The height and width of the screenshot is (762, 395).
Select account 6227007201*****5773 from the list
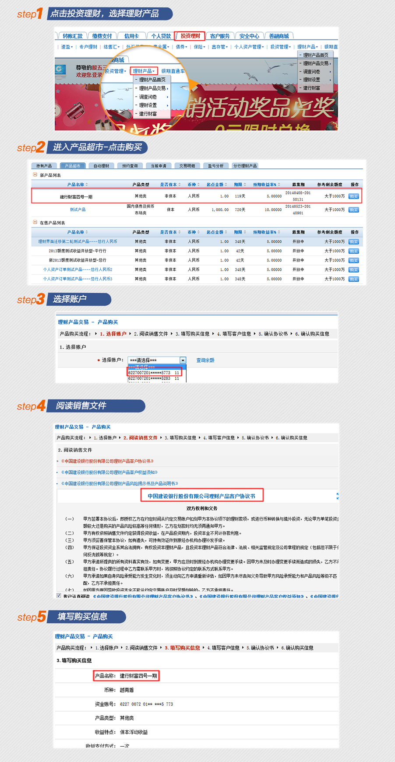click(x=154, y=373)
